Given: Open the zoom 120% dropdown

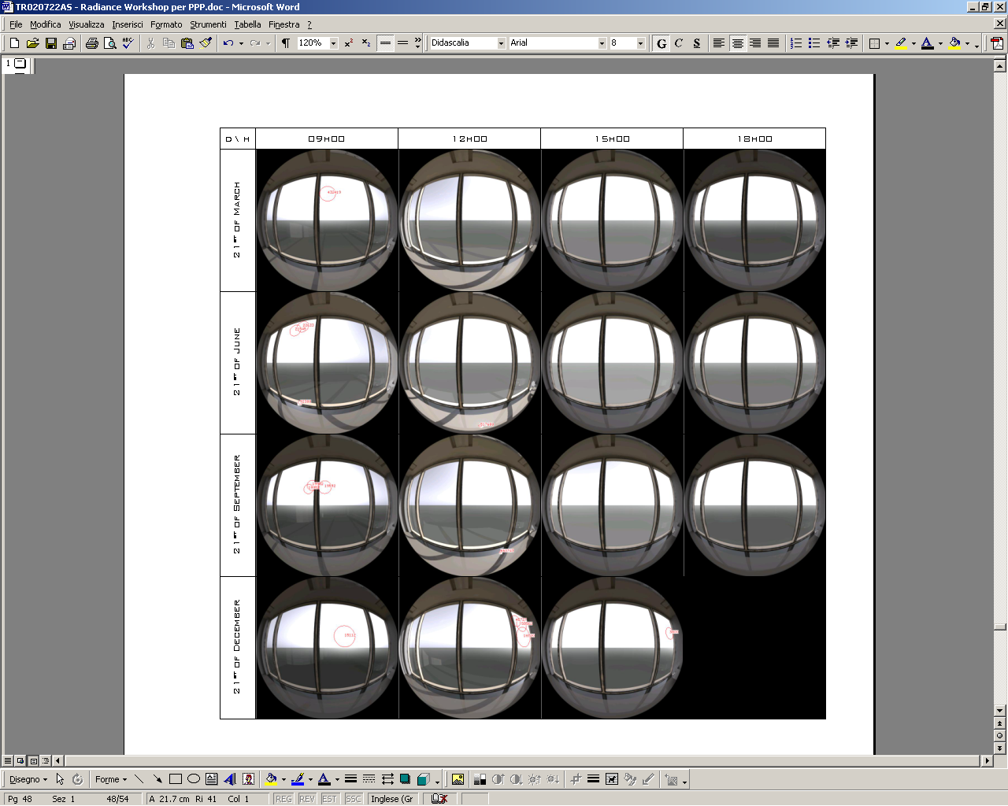Looking at the screenshot, I should pyautogui.click(x=334, y=43).
